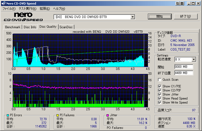Toggle the Show Write Speed checkbox
The width and height of the screenshot is (202, 131).
(160, 102)
